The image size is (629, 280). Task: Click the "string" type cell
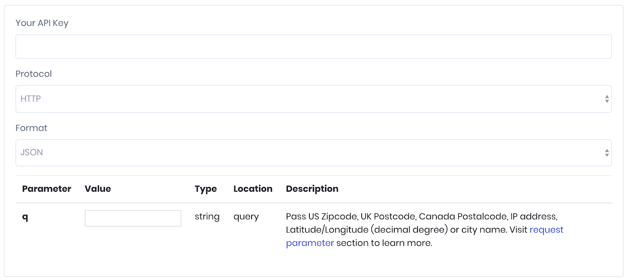tap(207, 217)
